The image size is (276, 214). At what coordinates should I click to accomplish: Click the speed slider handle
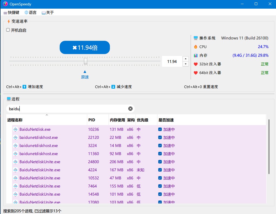86,61
